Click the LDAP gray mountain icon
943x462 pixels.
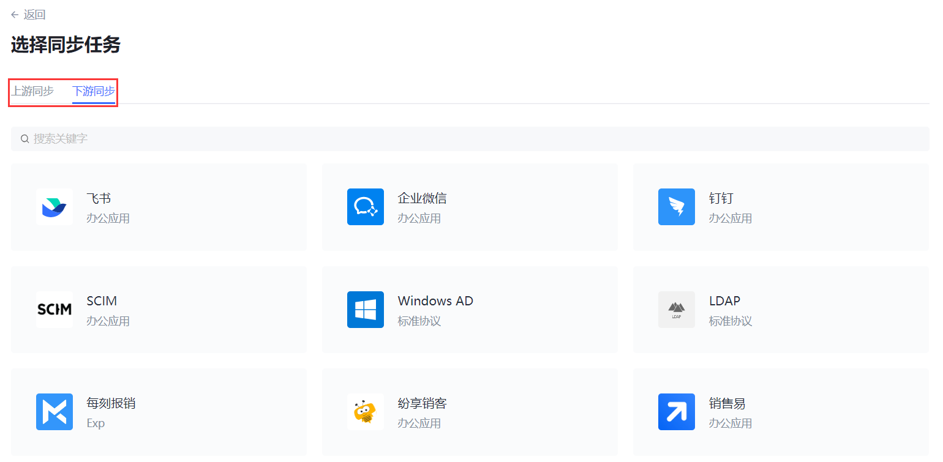[x=677, y=310]
